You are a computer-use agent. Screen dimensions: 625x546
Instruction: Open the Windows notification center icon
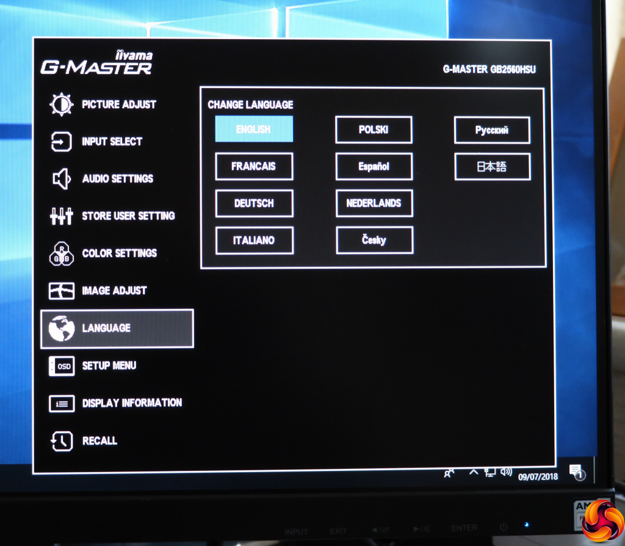[577, 473]
